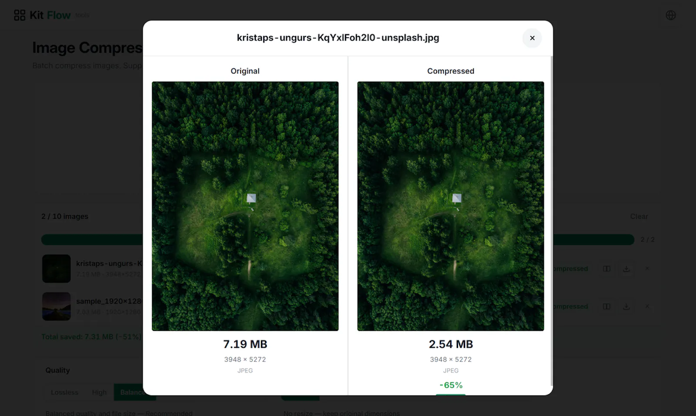The width and height of the screenshot is (696, 416).
Task: Click 3948 × 5272 under Original
Action: (245, 359)
